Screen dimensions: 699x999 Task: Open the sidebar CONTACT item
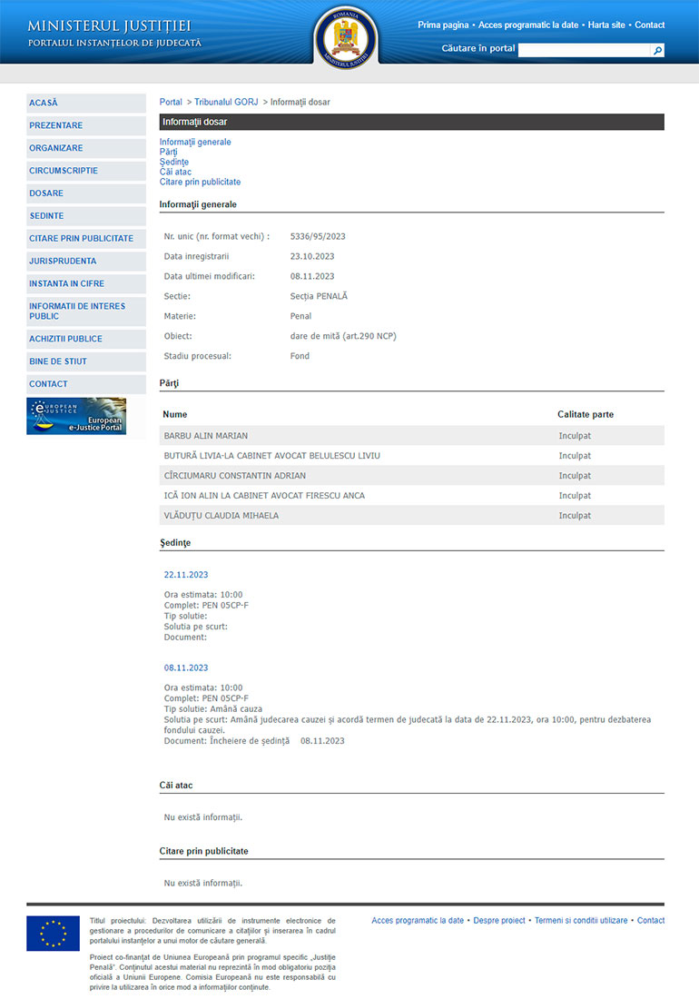[86, 384]
